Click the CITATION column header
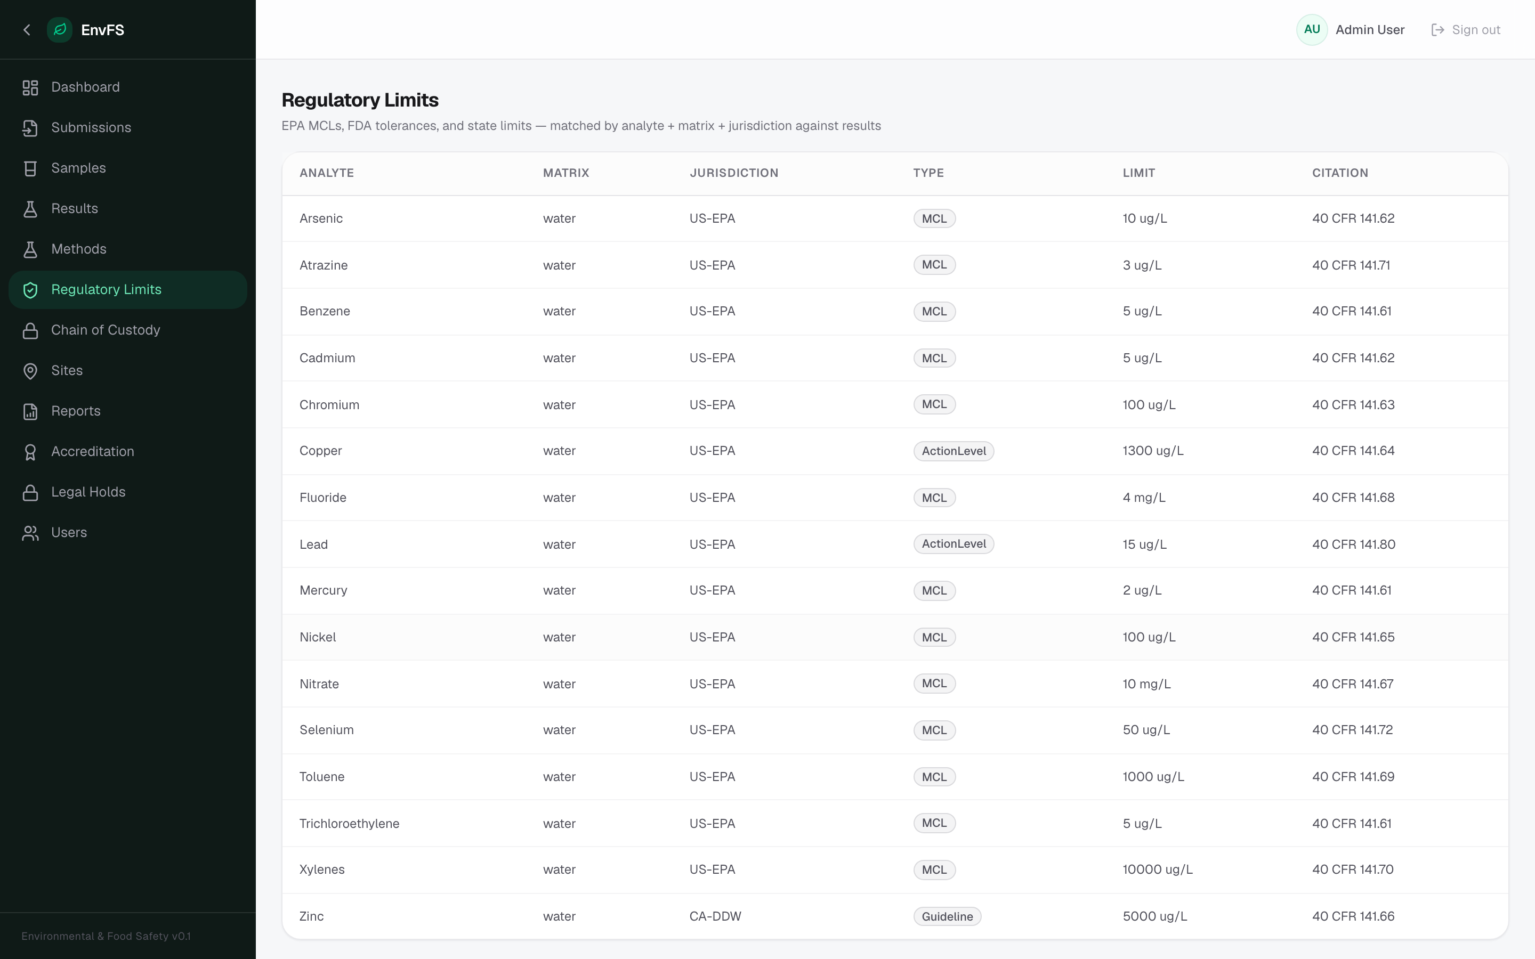Image resolution: width=1535 pixels, height=959 pixels. coord(1339,173)
